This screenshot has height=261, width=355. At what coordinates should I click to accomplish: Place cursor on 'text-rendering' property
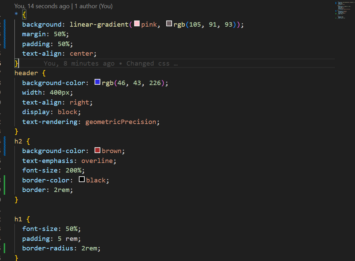point(50,122)
